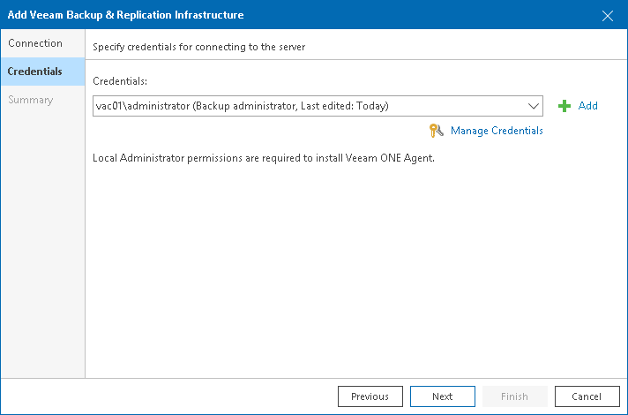Close the Add Veeam Infrastructure dialog

608,15
